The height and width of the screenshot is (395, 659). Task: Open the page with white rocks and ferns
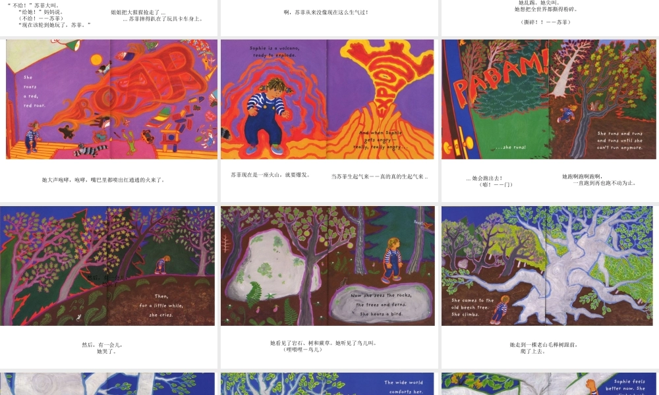click(x=328, y=266)
